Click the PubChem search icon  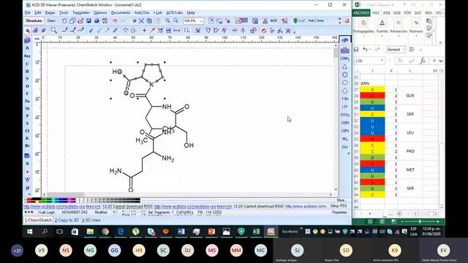click(x=316, y=20)
